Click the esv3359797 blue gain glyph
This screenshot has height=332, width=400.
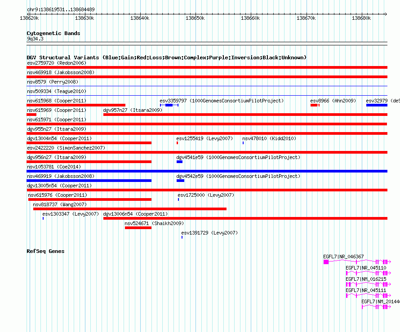coord(169,105)
